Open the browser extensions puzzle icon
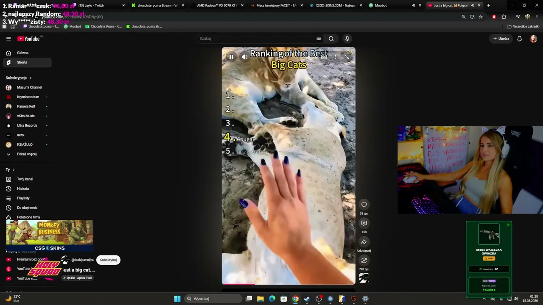Screen dimensions: 543x305 (504, 17)
